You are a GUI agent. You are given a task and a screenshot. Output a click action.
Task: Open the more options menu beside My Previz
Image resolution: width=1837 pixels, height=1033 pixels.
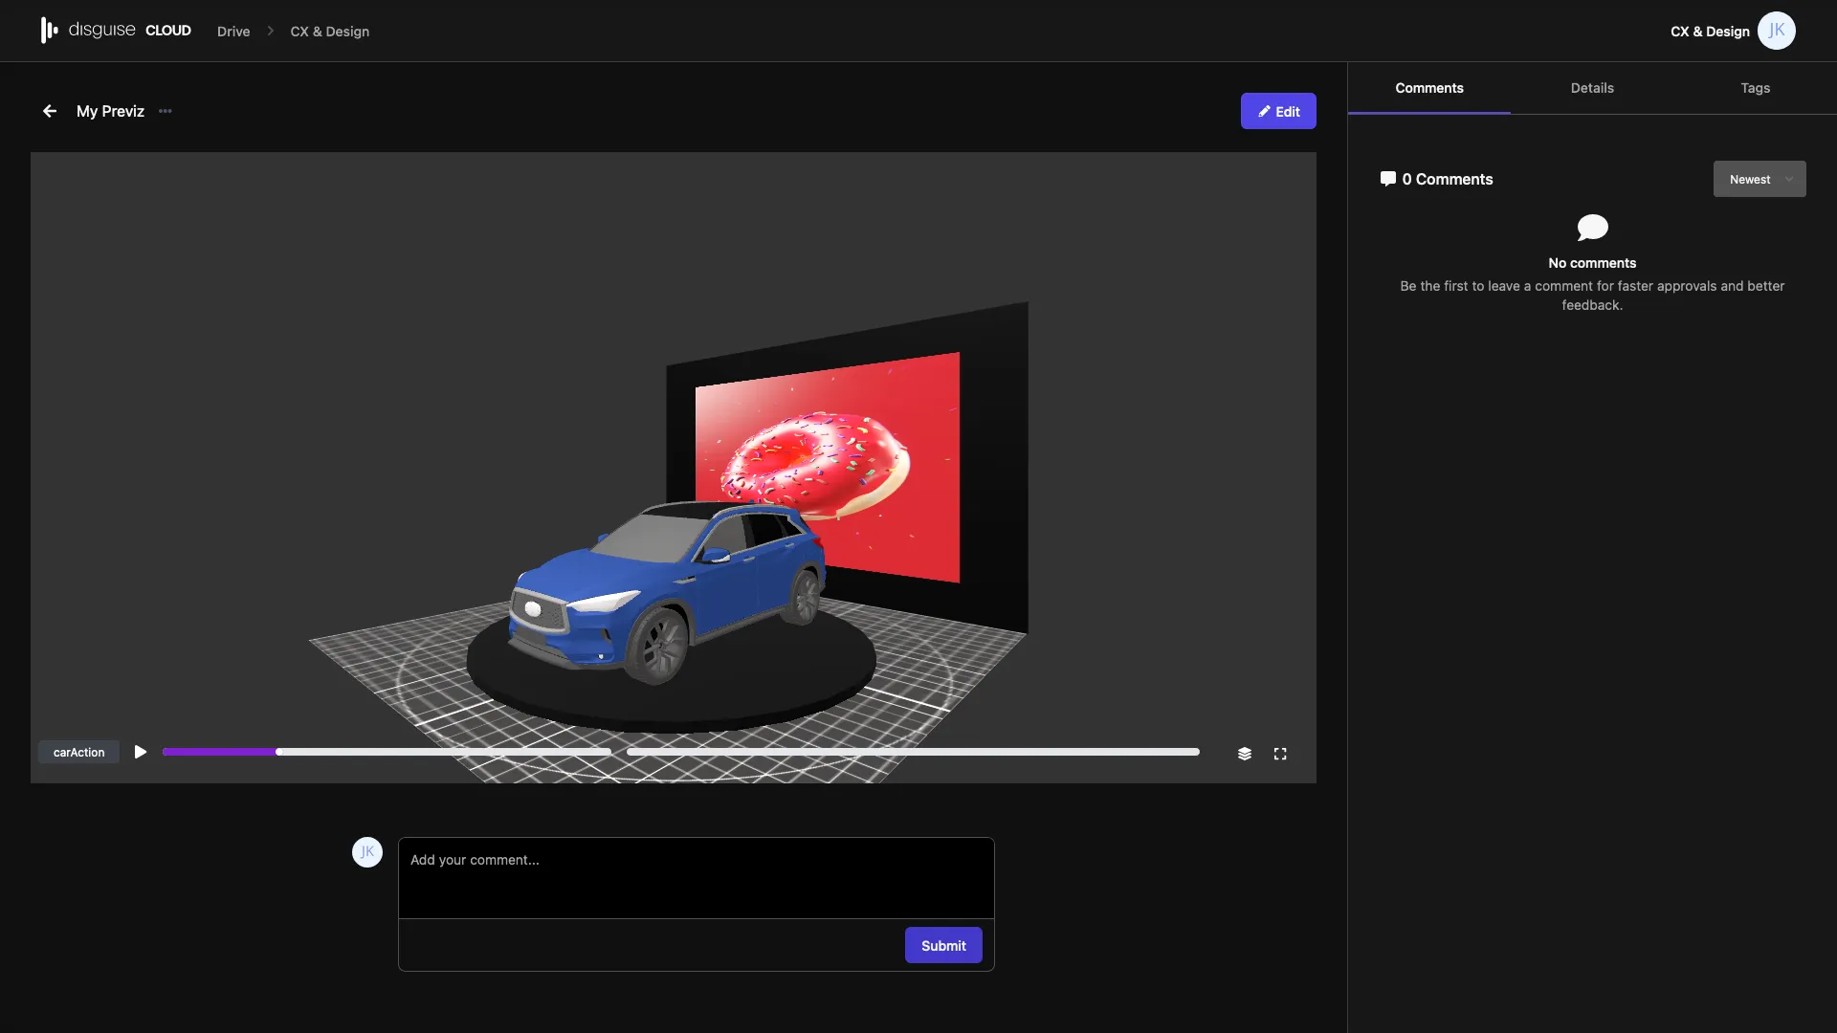click(x=164, y=111)
